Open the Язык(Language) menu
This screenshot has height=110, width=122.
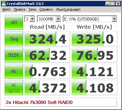tap(68, 9)
